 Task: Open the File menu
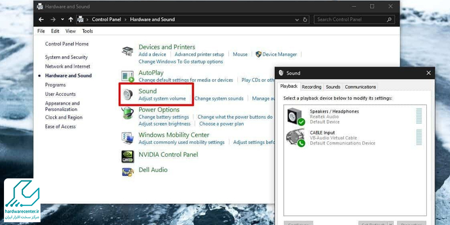41,31
